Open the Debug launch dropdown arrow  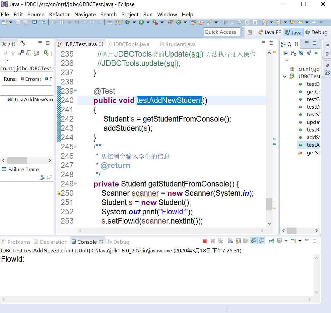[x=134, y=22]
